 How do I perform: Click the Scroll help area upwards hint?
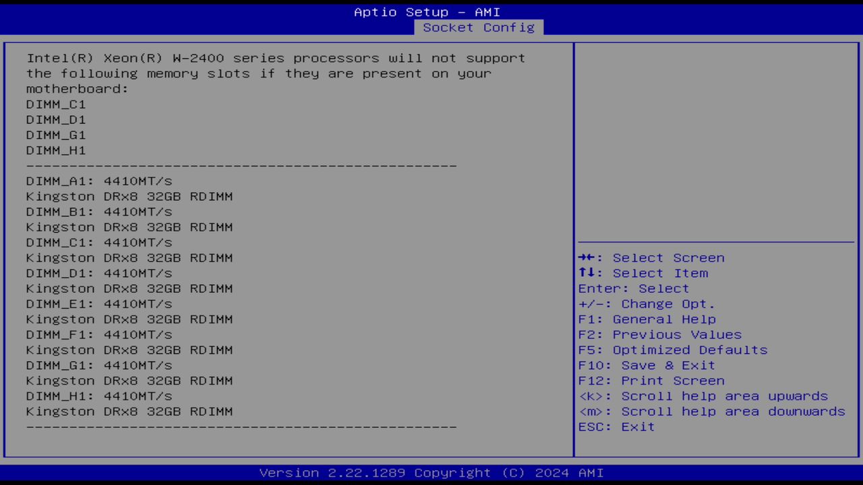(703, 396)
